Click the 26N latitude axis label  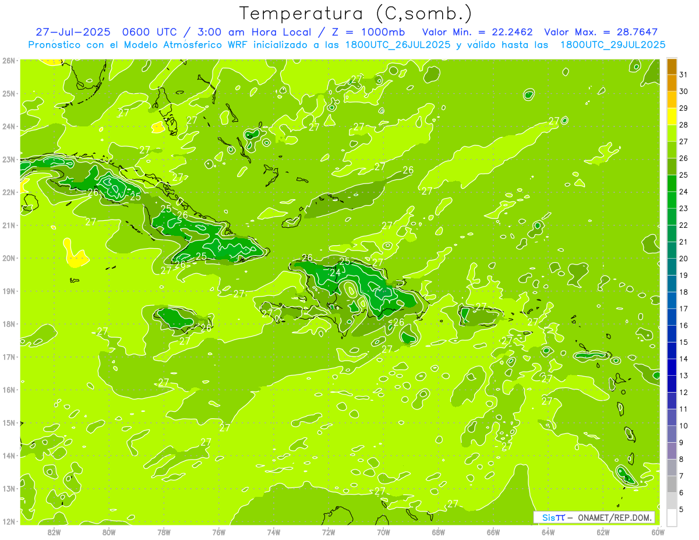click(x=9, y=60)
